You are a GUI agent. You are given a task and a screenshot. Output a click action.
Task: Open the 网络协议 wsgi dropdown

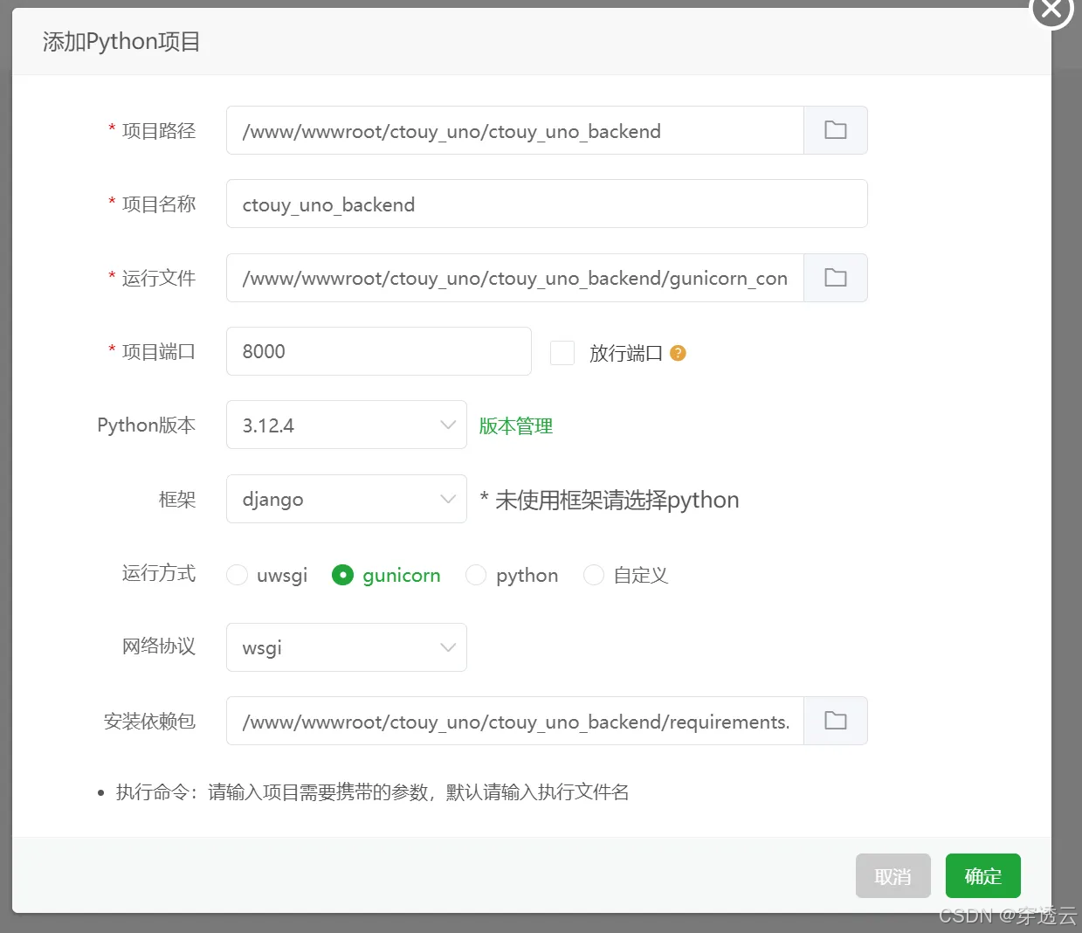coord(347,647)
